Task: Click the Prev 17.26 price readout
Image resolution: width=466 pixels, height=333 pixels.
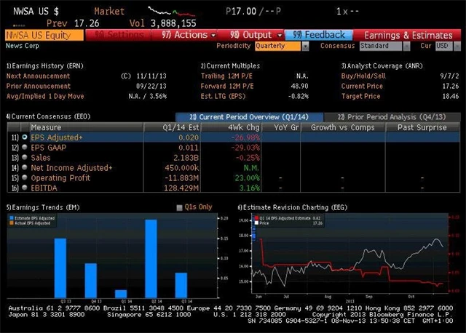Action: click(73, 23)
